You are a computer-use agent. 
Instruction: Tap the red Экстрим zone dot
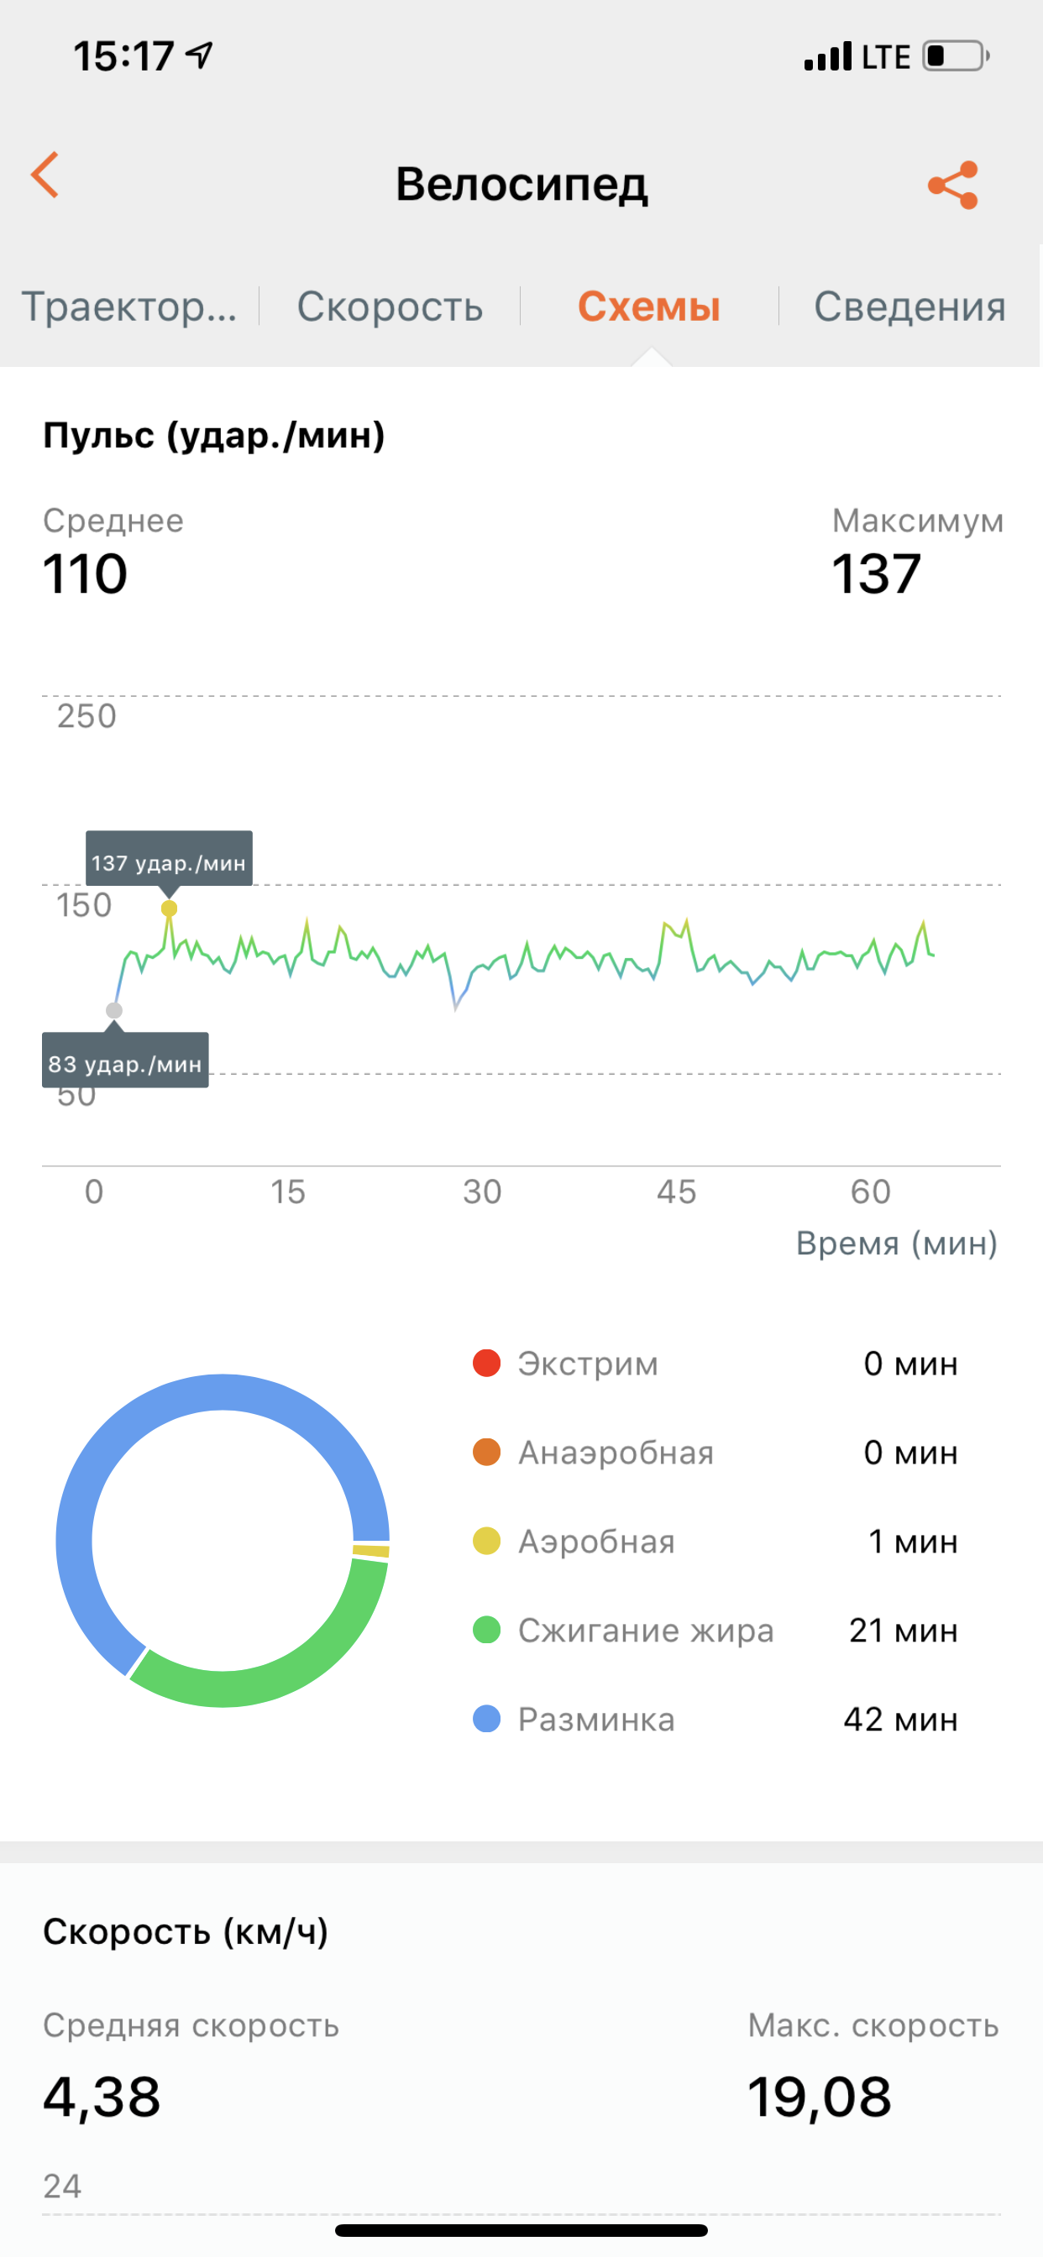pos(486,1364)
